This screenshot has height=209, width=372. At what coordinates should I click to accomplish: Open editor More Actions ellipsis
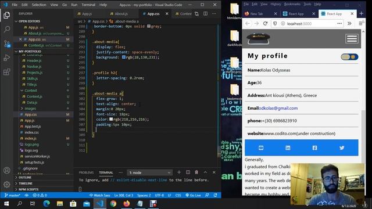coord(214,14)
